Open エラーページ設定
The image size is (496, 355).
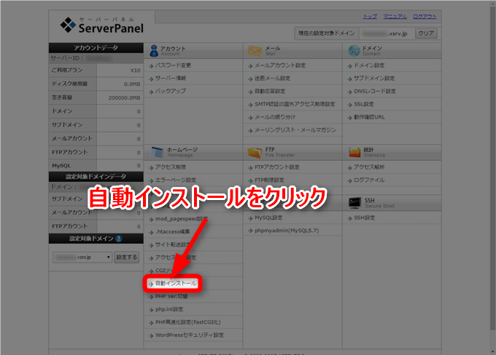(176, 180)
